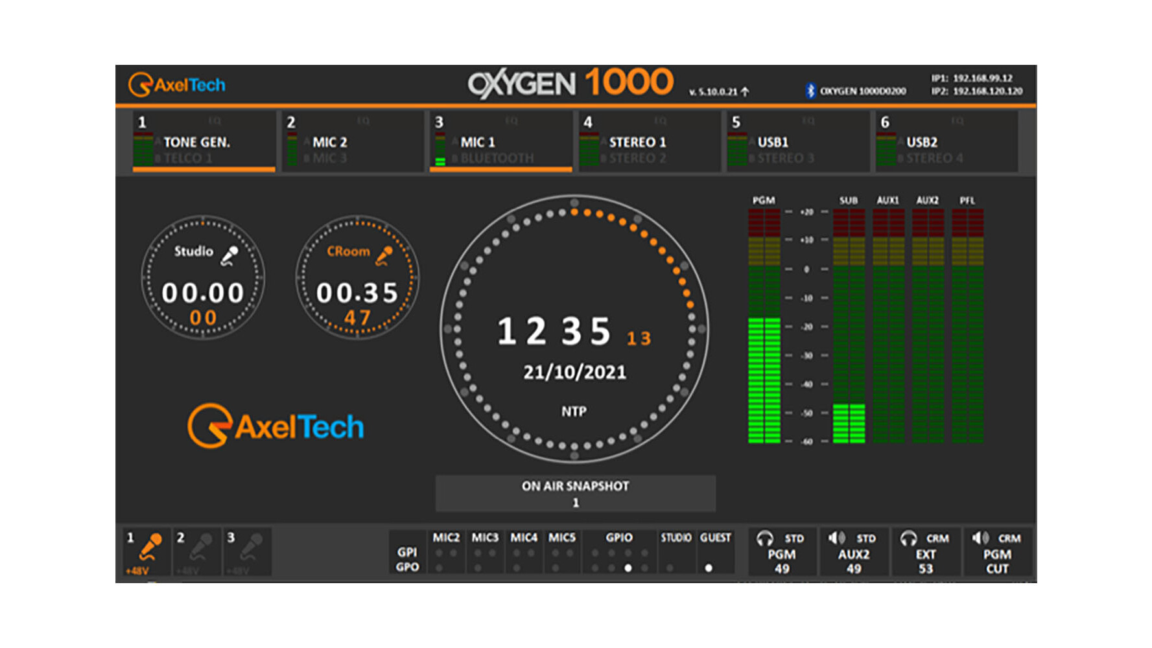1152x648 pixels.
Task: Open CRM speaker PGM CUT control
Action: pyautogui.click(x=997, y=553)
